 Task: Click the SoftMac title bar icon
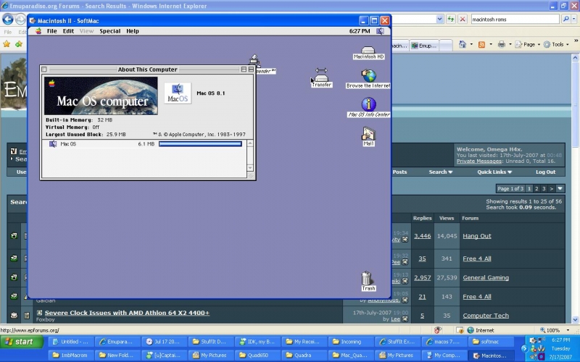tap(33, 21)
